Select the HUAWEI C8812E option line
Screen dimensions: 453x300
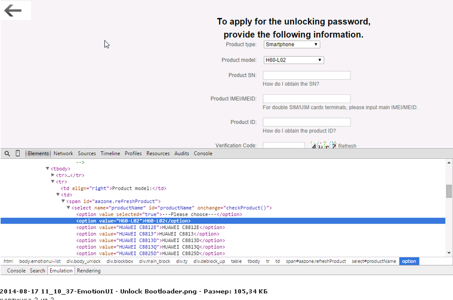(x=150, y=227)
